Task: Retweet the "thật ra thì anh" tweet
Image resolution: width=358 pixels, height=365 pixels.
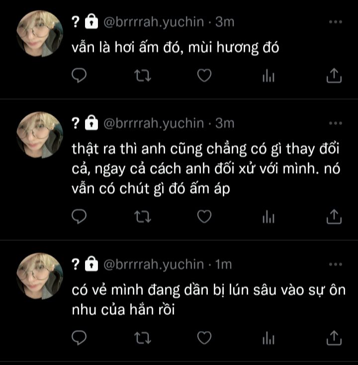Action: click(x=143, y=217)
